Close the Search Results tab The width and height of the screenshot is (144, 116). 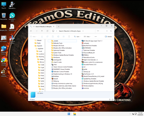54,26
